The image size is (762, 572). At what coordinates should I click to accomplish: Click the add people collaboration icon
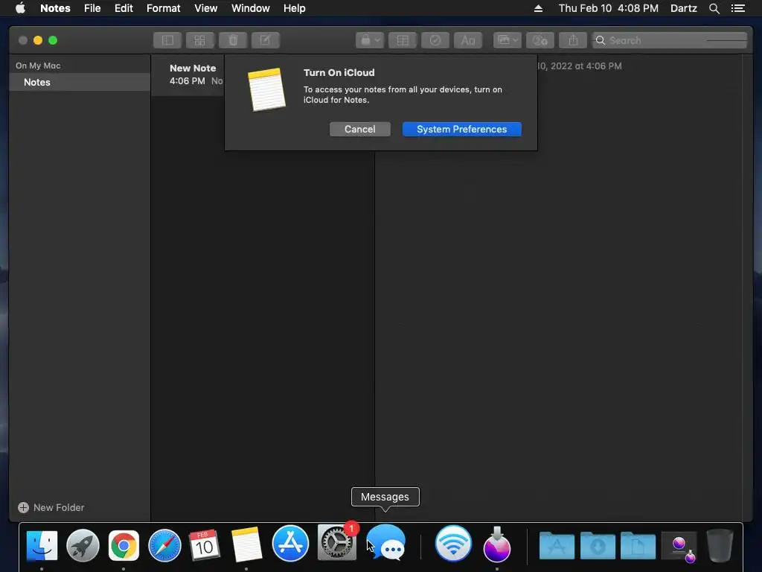[x=540, y=40]
